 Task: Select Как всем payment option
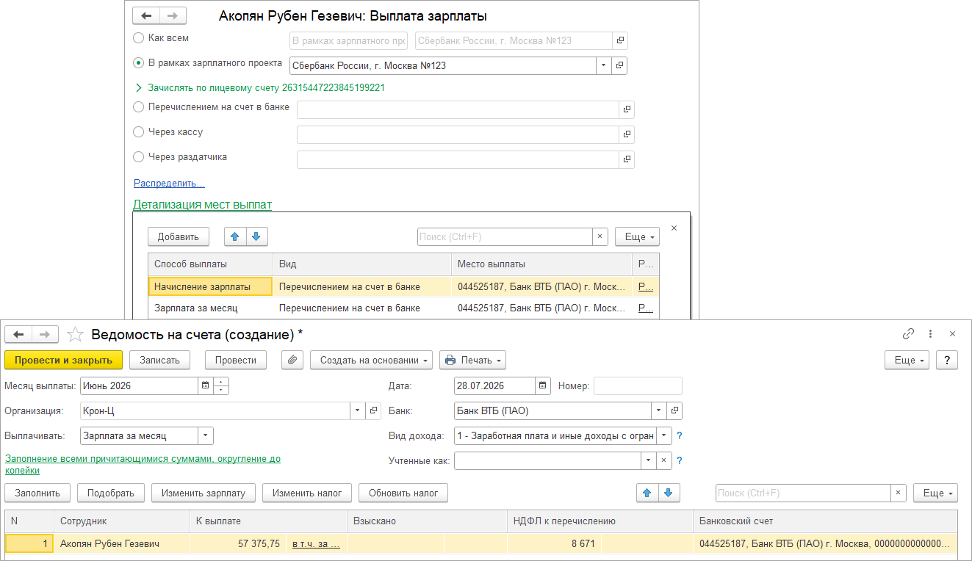(x=138, y=37)
